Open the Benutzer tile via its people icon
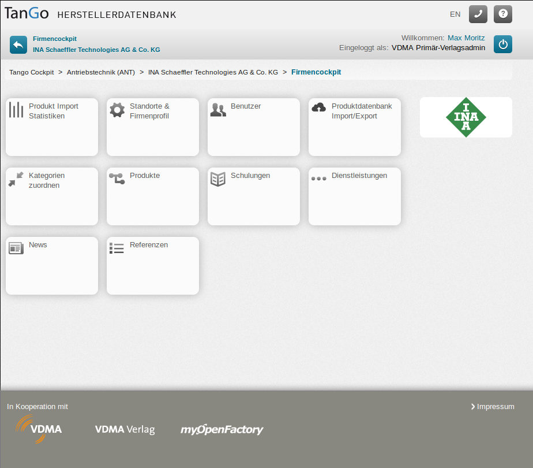Image resolution: width=533 pixels, height=468 pixels. coord(218,110)
